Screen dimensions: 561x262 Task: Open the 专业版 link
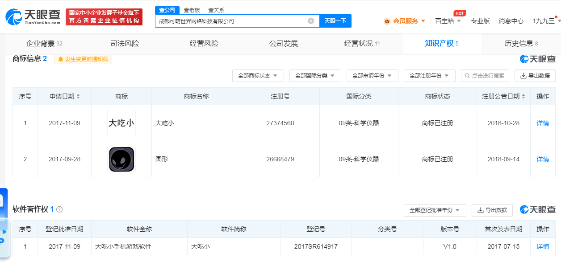coord(480,21)
